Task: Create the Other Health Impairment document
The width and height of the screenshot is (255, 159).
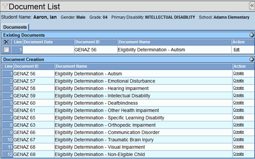Action: click(x=238, y=110)
